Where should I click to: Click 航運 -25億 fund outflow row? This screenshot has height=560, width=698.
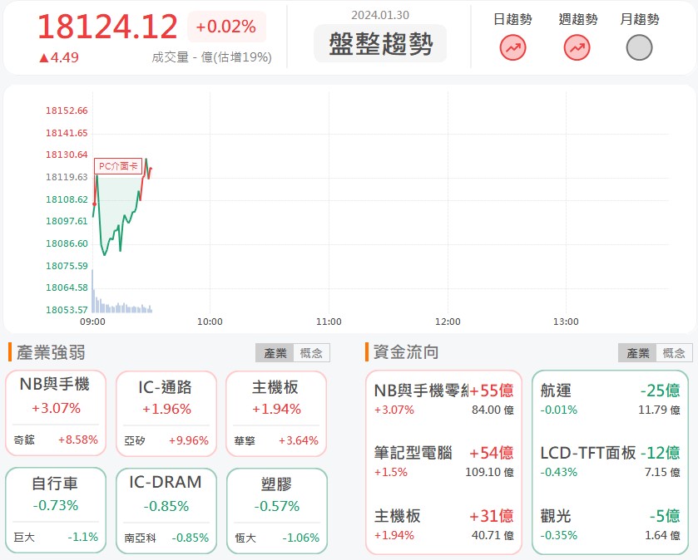(610, 399)
